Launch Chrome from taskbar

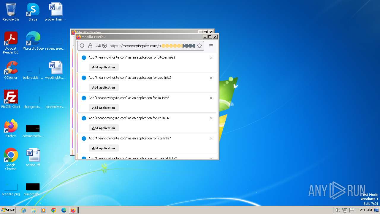[x=54, y=210]
